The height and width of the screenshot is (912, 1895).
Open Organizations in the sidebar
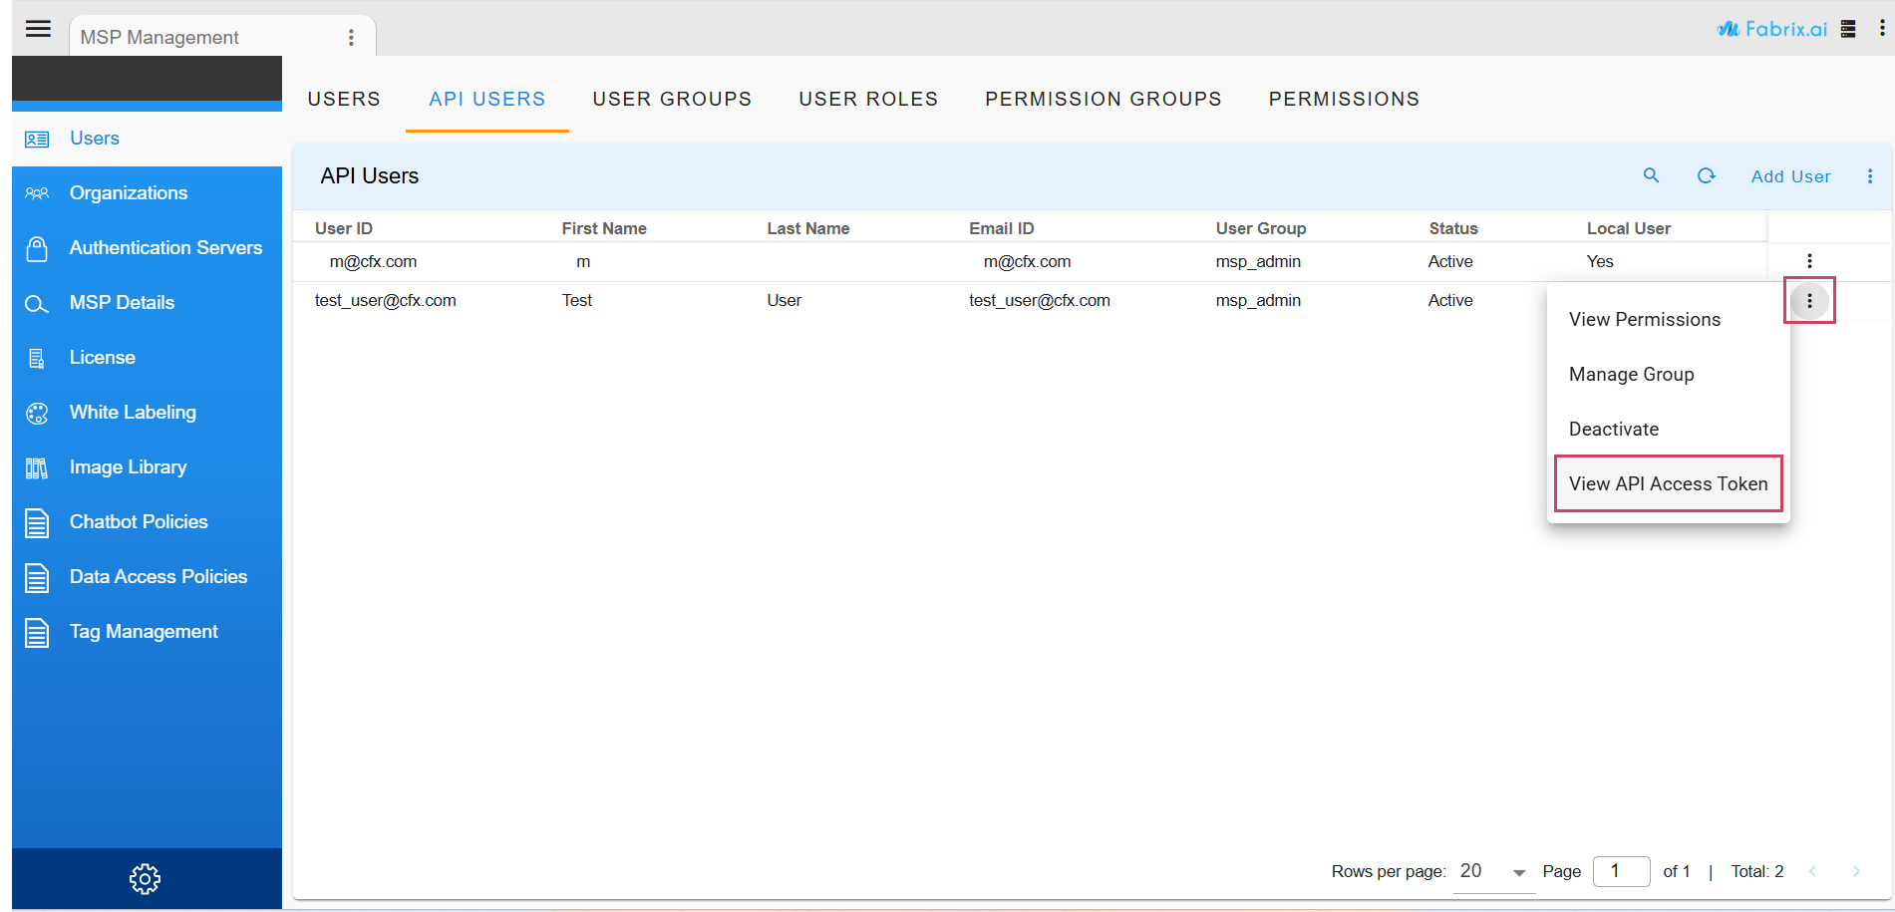click(128, 192)
